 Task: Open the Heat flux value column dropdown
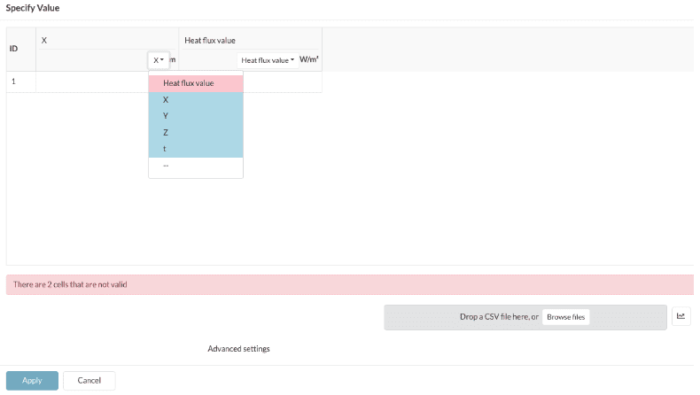click(268, 60)
